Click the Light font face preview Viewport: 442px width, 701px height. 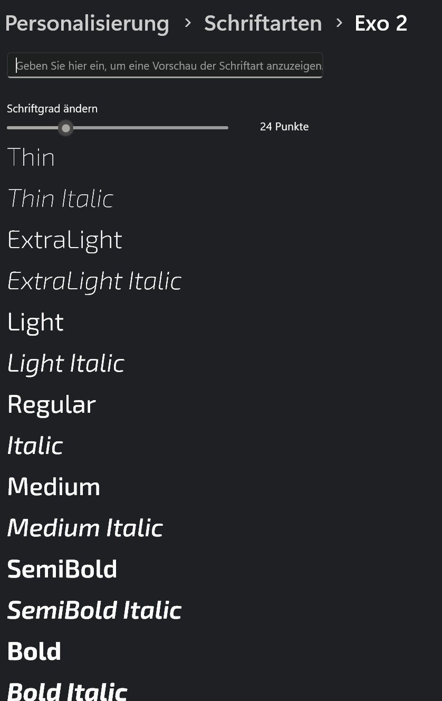coord(35,321)
